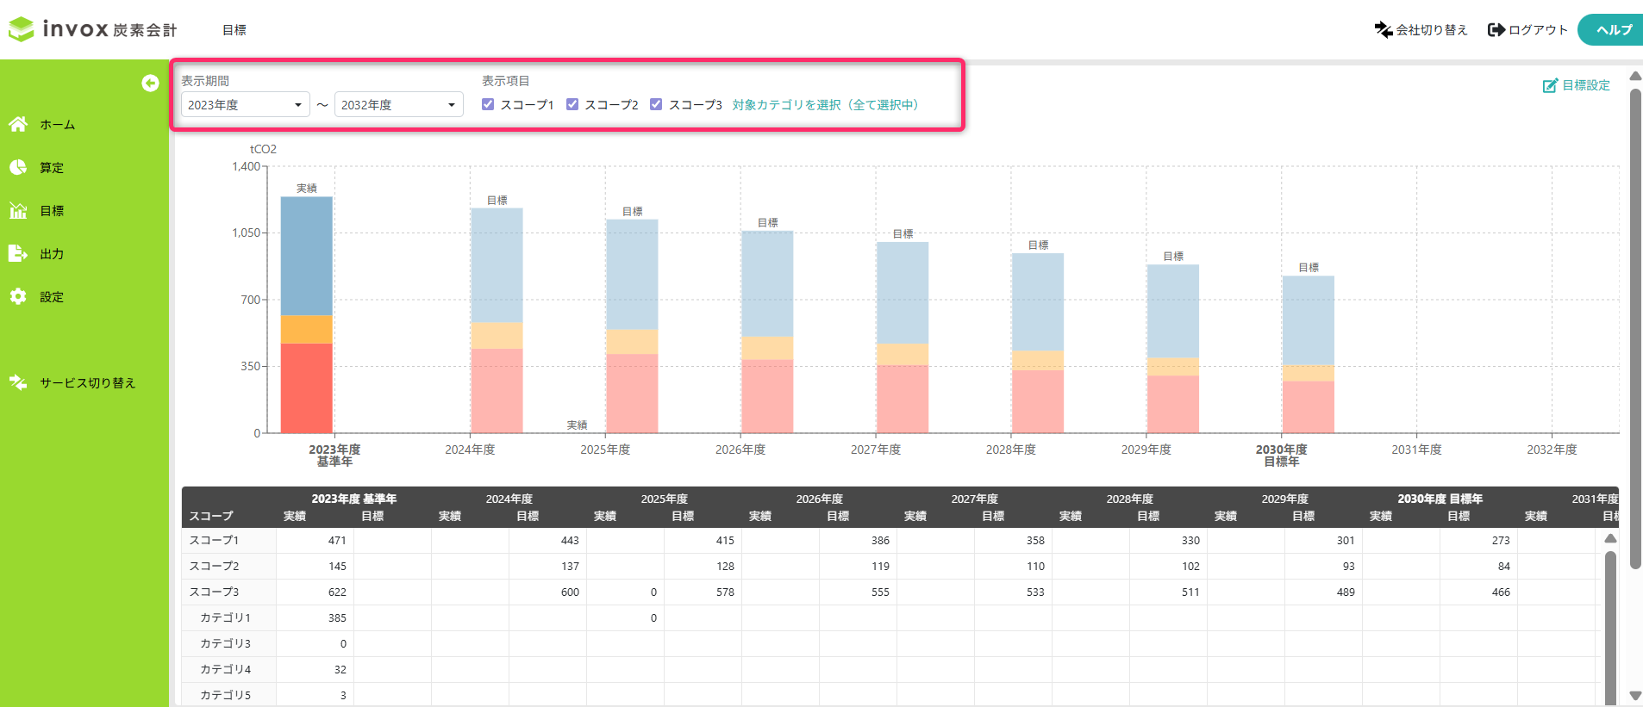The image size is (1643, 707).
Task: Open the ヘルプ button
Action: pos(1613,30)
